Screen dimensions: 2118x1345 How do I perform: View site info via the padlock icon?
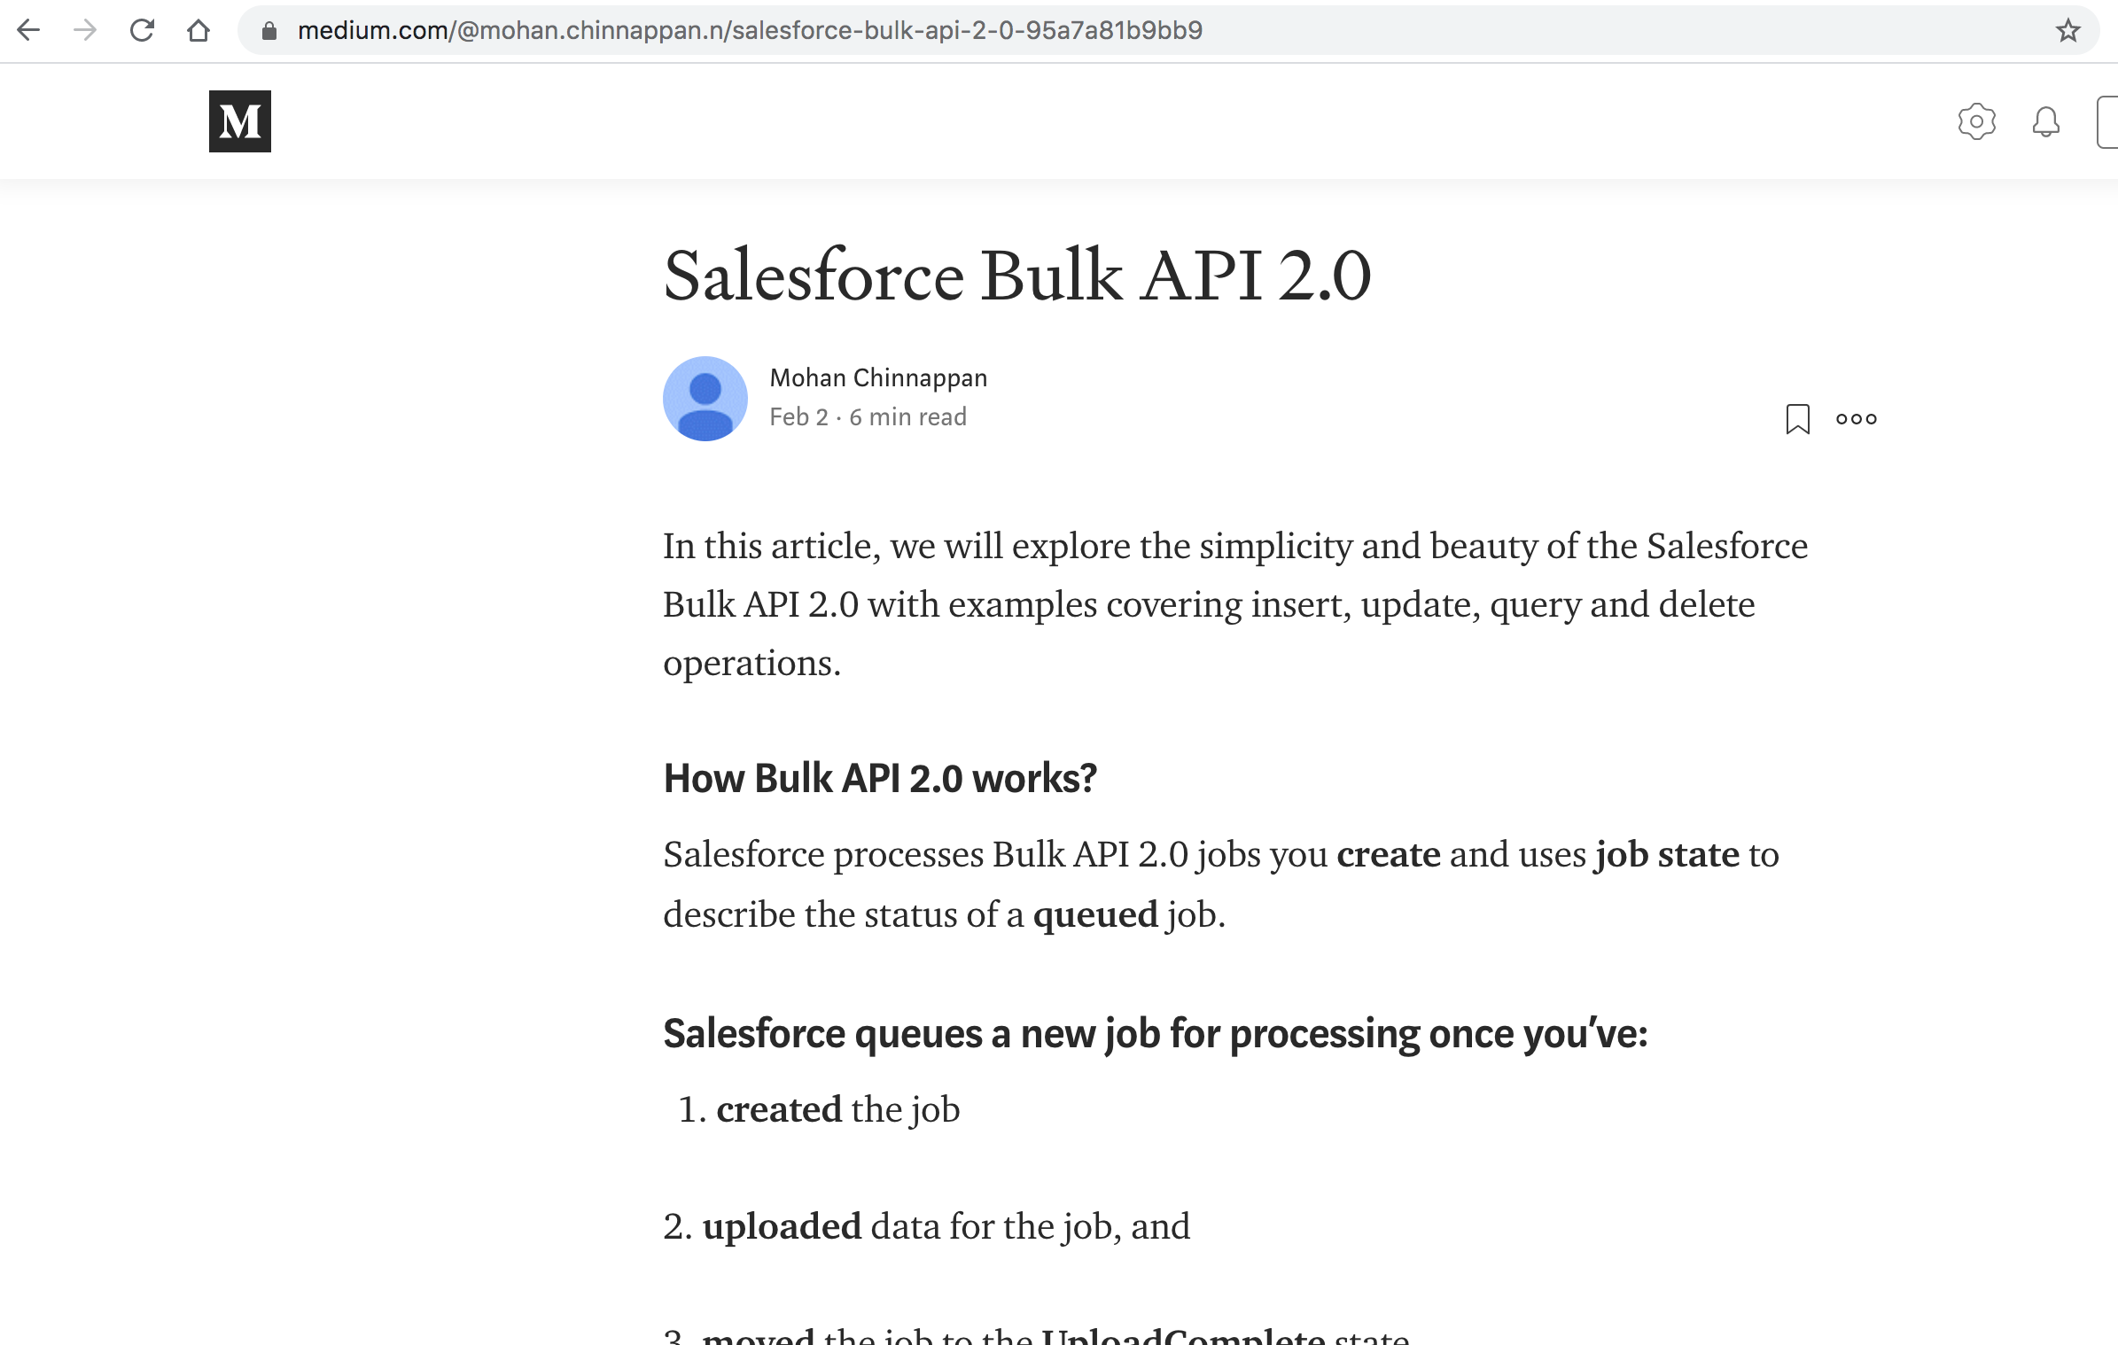pyautogui.click(x=269, y=31)
